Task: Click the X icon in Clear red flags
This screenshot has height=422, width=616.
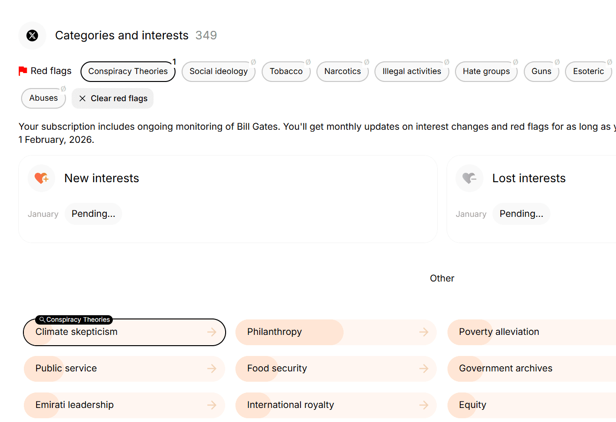Action: (x=82, y=98)
